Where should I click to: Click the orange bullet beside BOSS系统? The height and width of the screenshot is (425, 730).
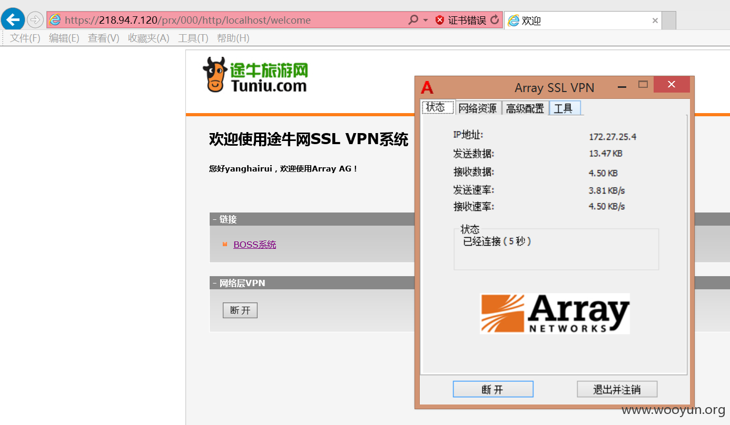225,244
